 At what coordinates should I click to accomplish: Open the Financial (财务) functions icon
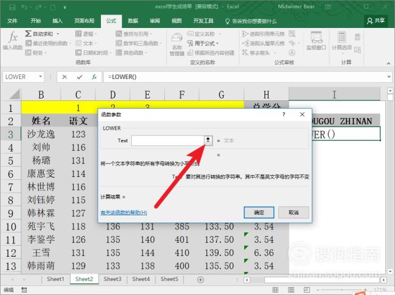29,52
